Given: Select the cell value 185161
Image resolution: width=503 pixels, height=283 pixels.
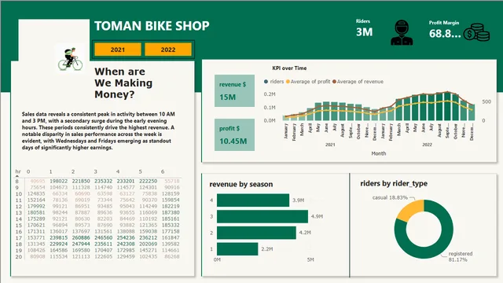Looking at the screenshot, I should tap(171, 219).
